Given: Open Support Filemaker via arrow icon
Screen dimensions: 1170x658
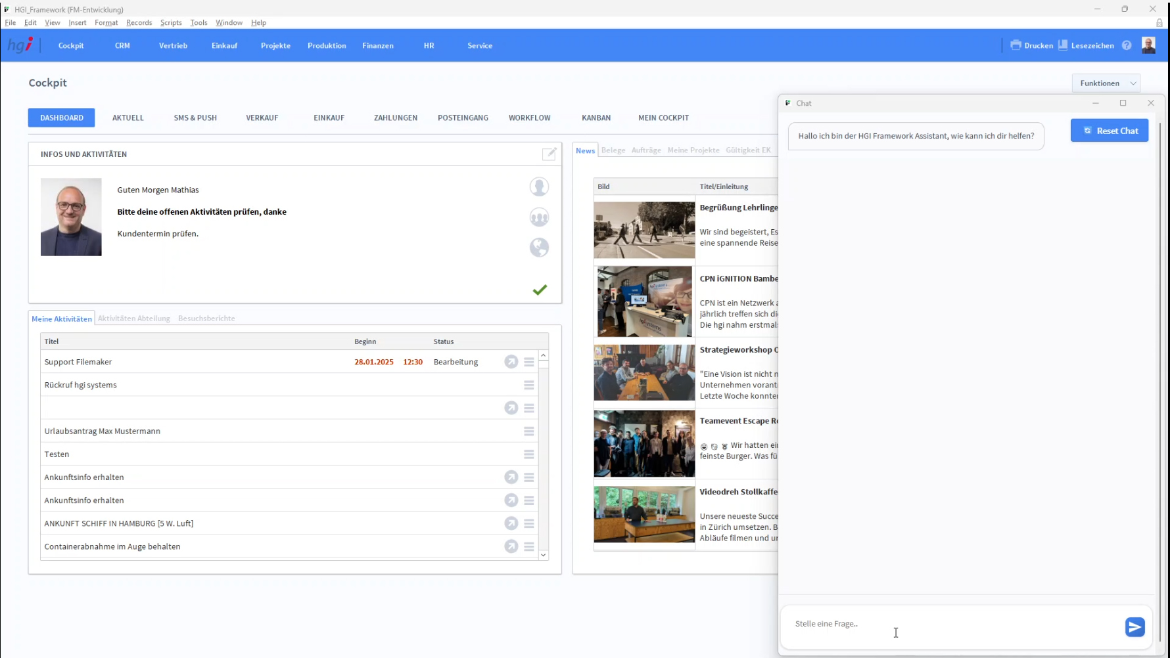Looking at the screenshot, I should coord(511,362).
